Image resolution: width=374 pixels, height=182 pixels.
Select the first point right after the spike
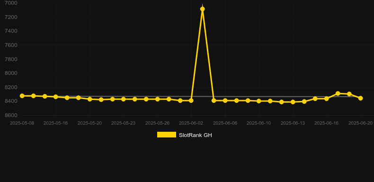pyautogui.click(x=214, y=100)
